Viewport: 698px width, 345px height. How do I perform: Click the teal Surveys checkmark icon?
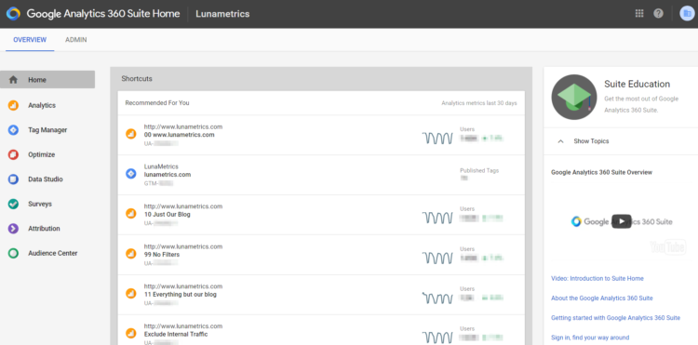click(13, 204)
